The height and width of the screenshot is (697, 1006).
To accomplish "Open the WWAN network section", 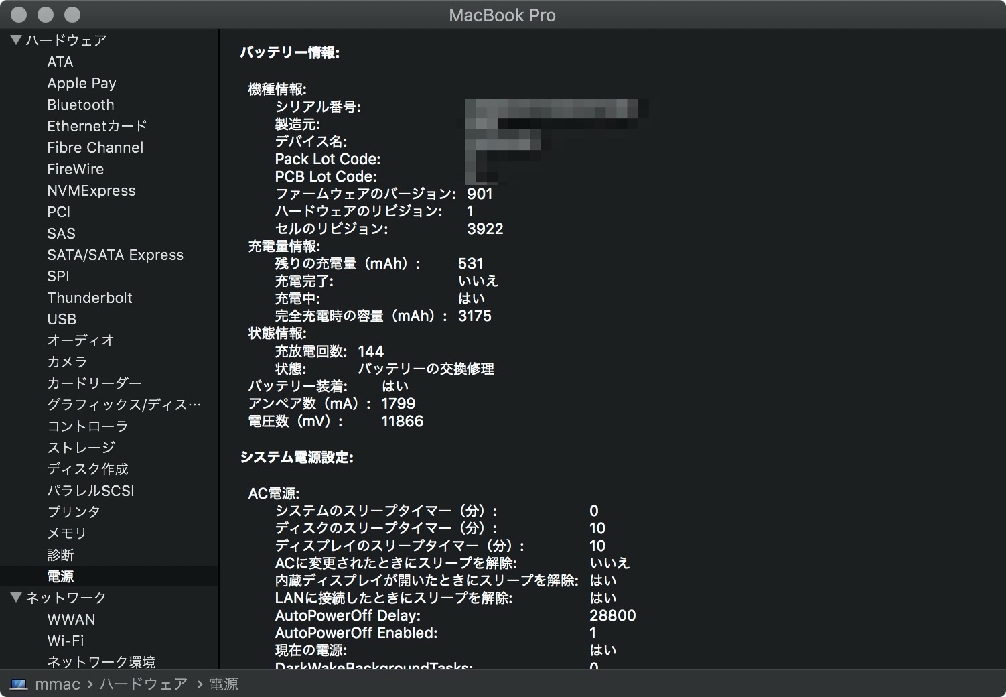I will click(x=70, y=619).
